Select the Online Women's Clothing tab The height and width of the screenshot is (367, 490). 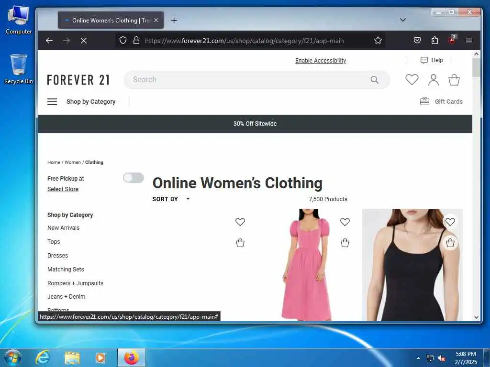click(111, 20)
